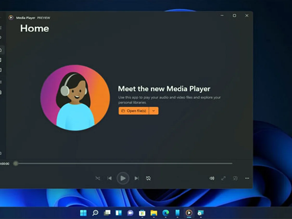Skip to the previous track
The image size is (292, 219).
click(110, 178)
